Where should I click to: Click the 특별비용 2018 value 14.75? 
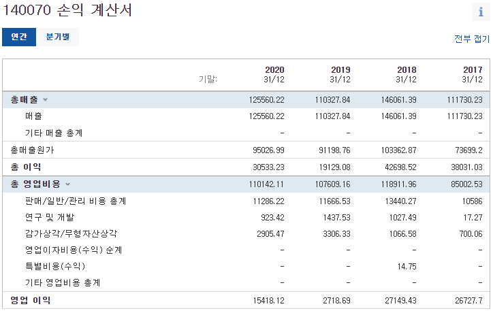click(x=407, y=267)
